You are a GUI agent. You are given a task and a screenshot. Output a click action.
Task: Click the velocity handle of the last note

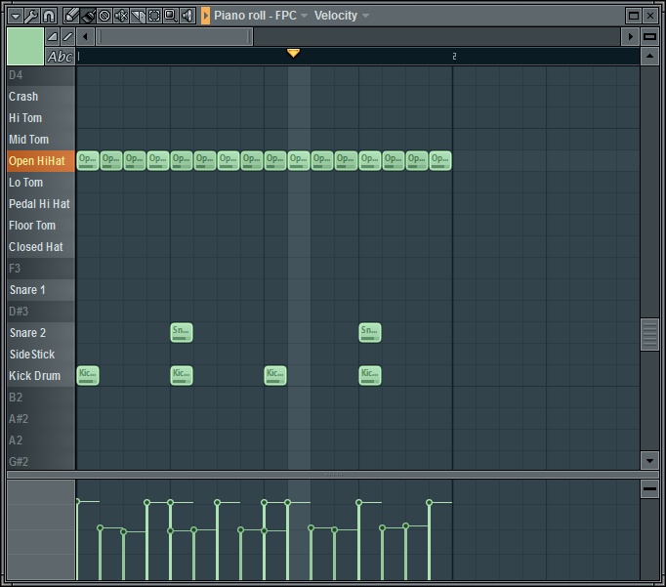(x=429, y=502)
